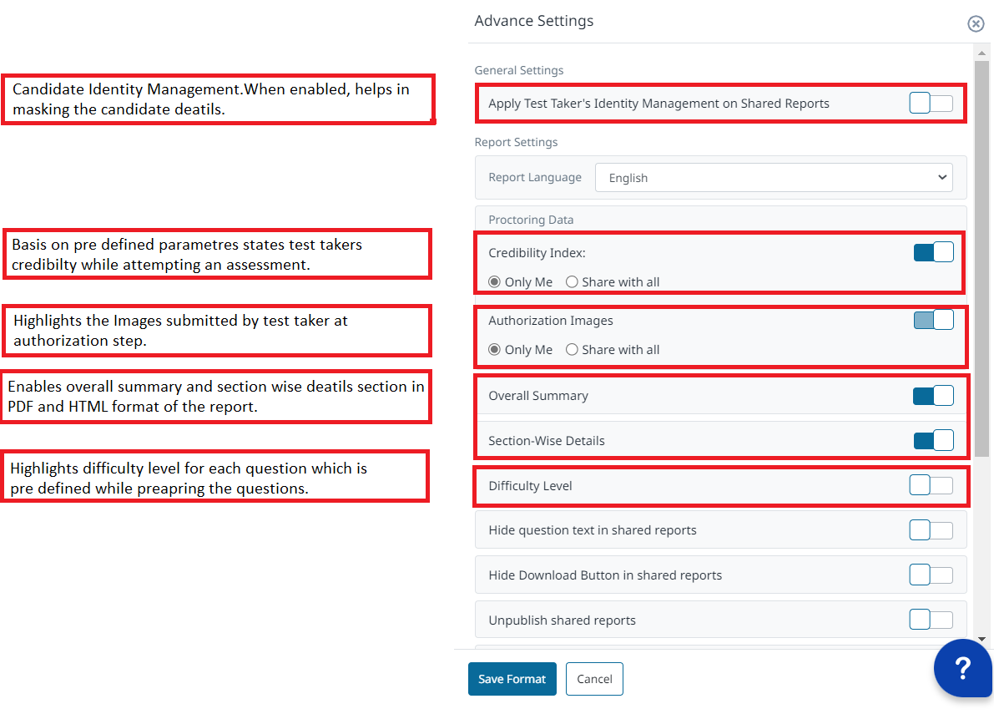Choose Share with all for Authorization Images

pos(613,350)
